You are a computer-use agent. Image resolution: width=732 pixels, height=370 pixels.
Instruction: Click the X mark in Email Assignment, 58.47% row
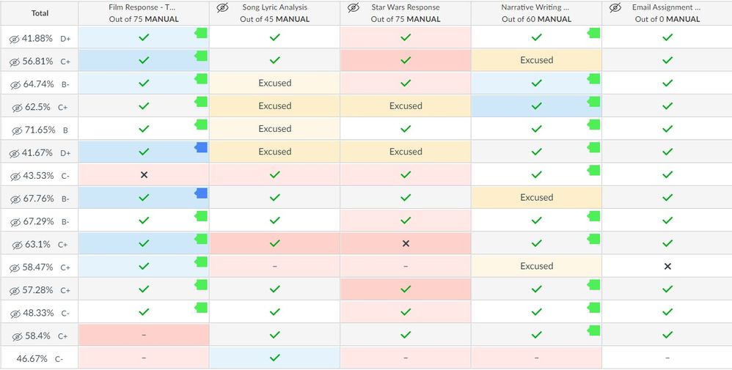[667, 267]
